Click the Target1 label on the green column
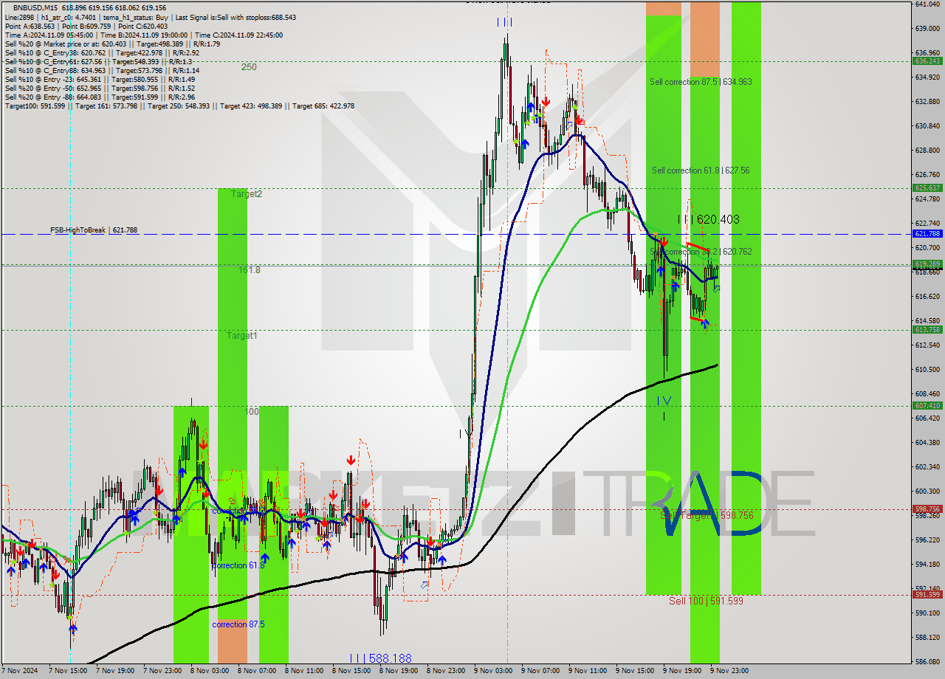This screenshot has width=945, height=679. [242, 336]
